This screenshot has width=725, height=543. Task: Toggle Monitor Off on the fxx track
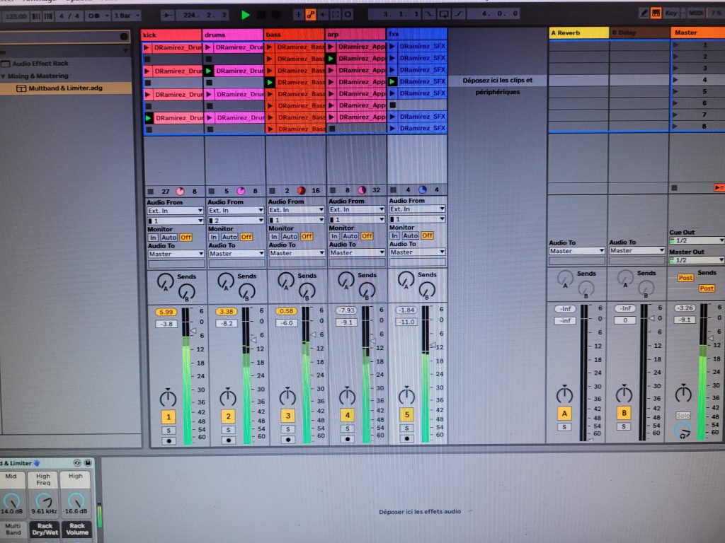pos(427,235)
